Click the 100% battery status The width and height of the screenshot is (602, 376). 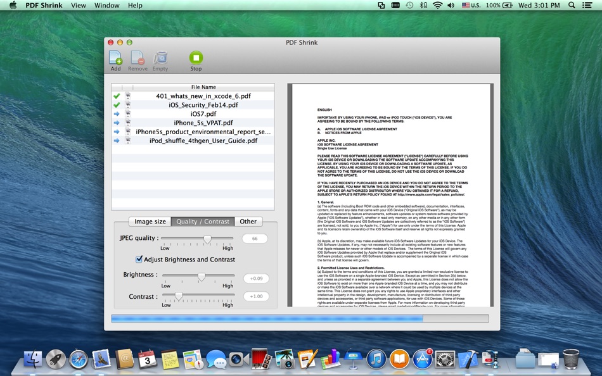499,5
